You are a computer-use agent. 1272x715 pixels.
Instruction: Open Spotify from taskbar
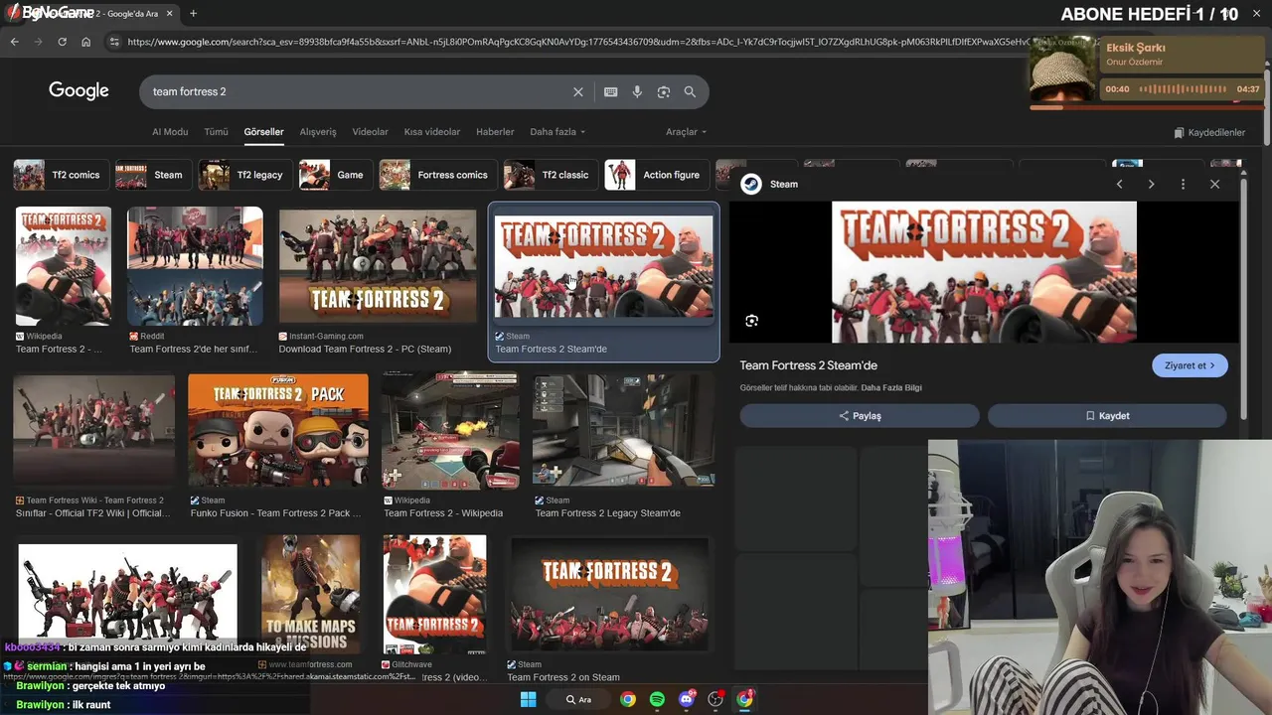(657, 699)
